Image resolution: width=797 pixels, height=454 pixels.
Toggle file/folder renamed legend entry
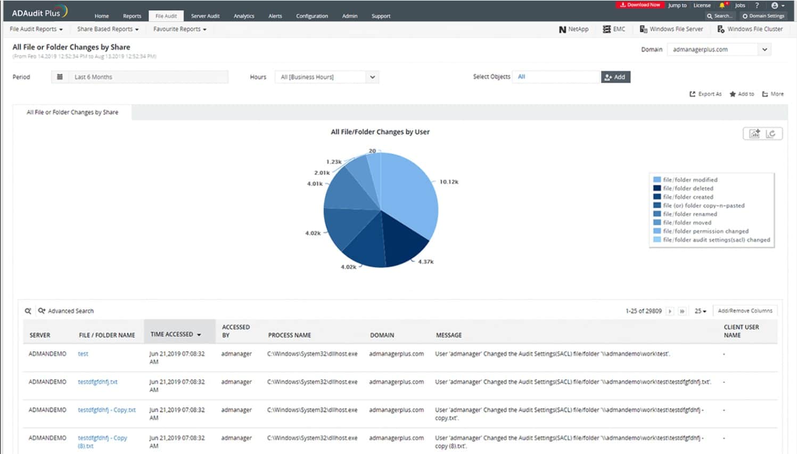(x=685, y=214)
